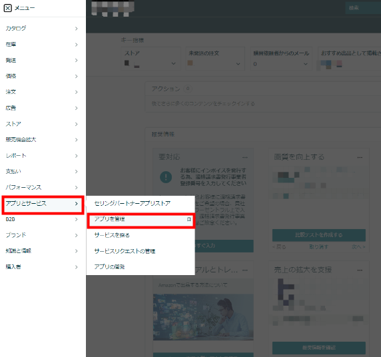
Task: Click the exclamation alert icon in 要対応
Action: coord(166,177)
